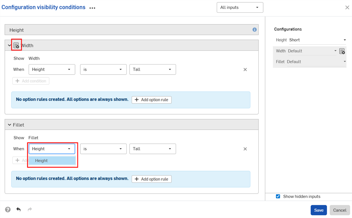The width and height of the screenshot is (352, 218).
Task: Open the three-dot options menu beside the title
Action: 92,8
